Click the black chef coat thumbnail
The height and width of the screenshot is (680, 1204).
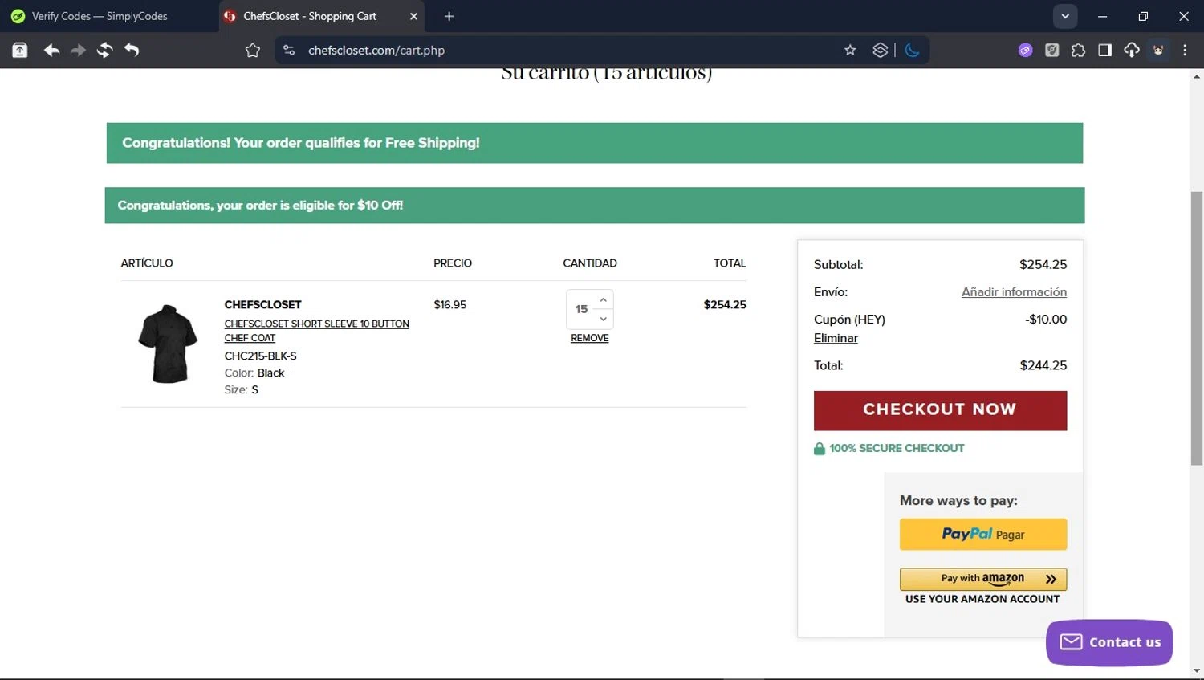click(x=168, y=344)
